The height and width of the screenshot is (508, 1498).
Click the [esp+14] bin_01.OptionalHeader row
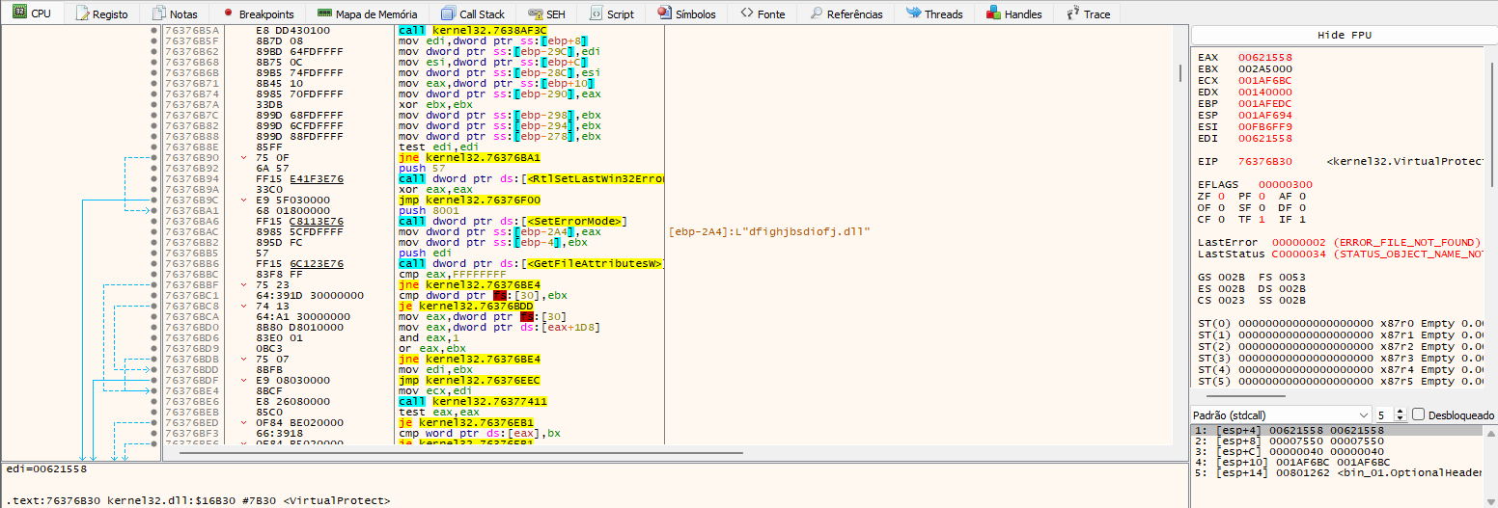pyautogui.click(x=1337, y=472)
